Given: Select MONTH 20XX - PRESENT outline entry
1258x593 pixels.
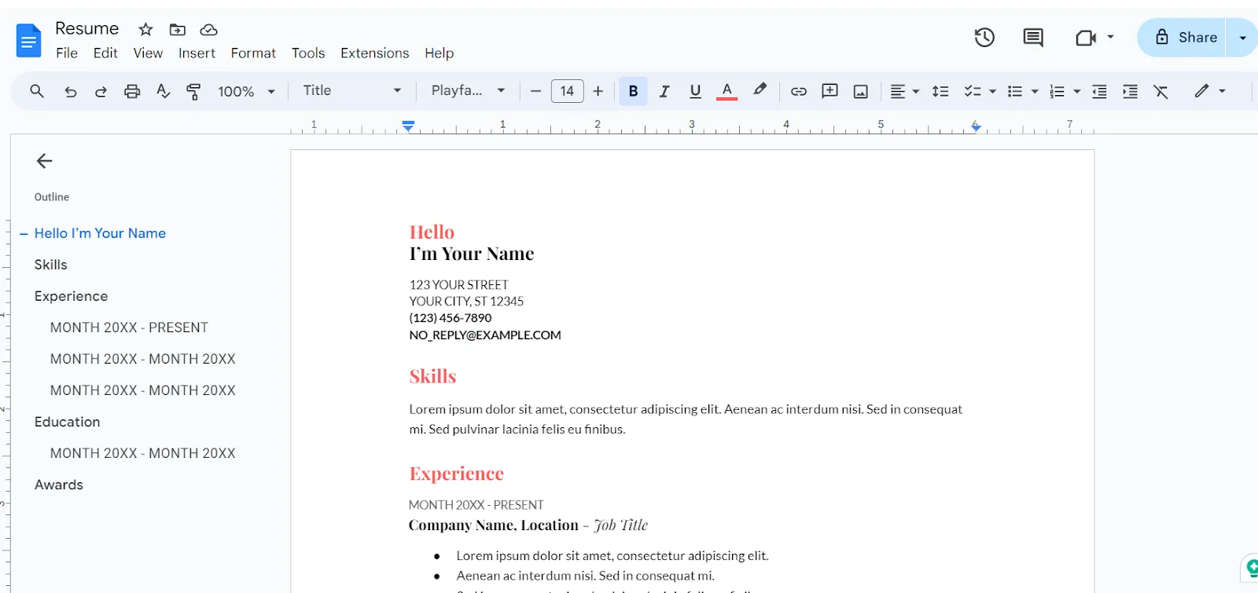Looking at the screenshot, I should pos(130,328).
